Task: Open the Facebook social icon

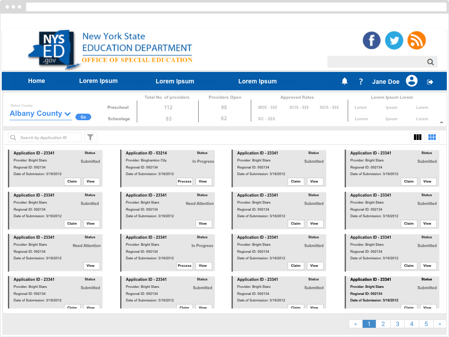Action: [371, 40]
